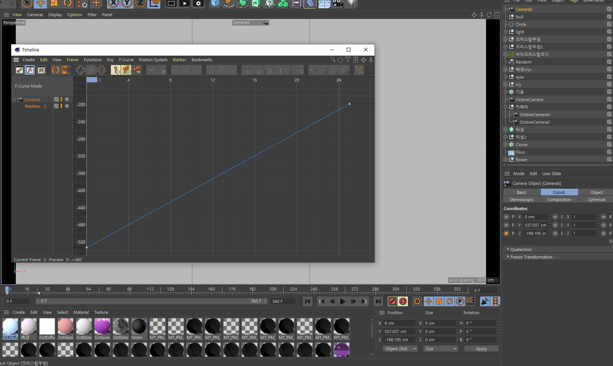This screenshot has height=366, width=613.
Task: Toggle P.Y animation dot in Coordinates
Action: [506, 225]
